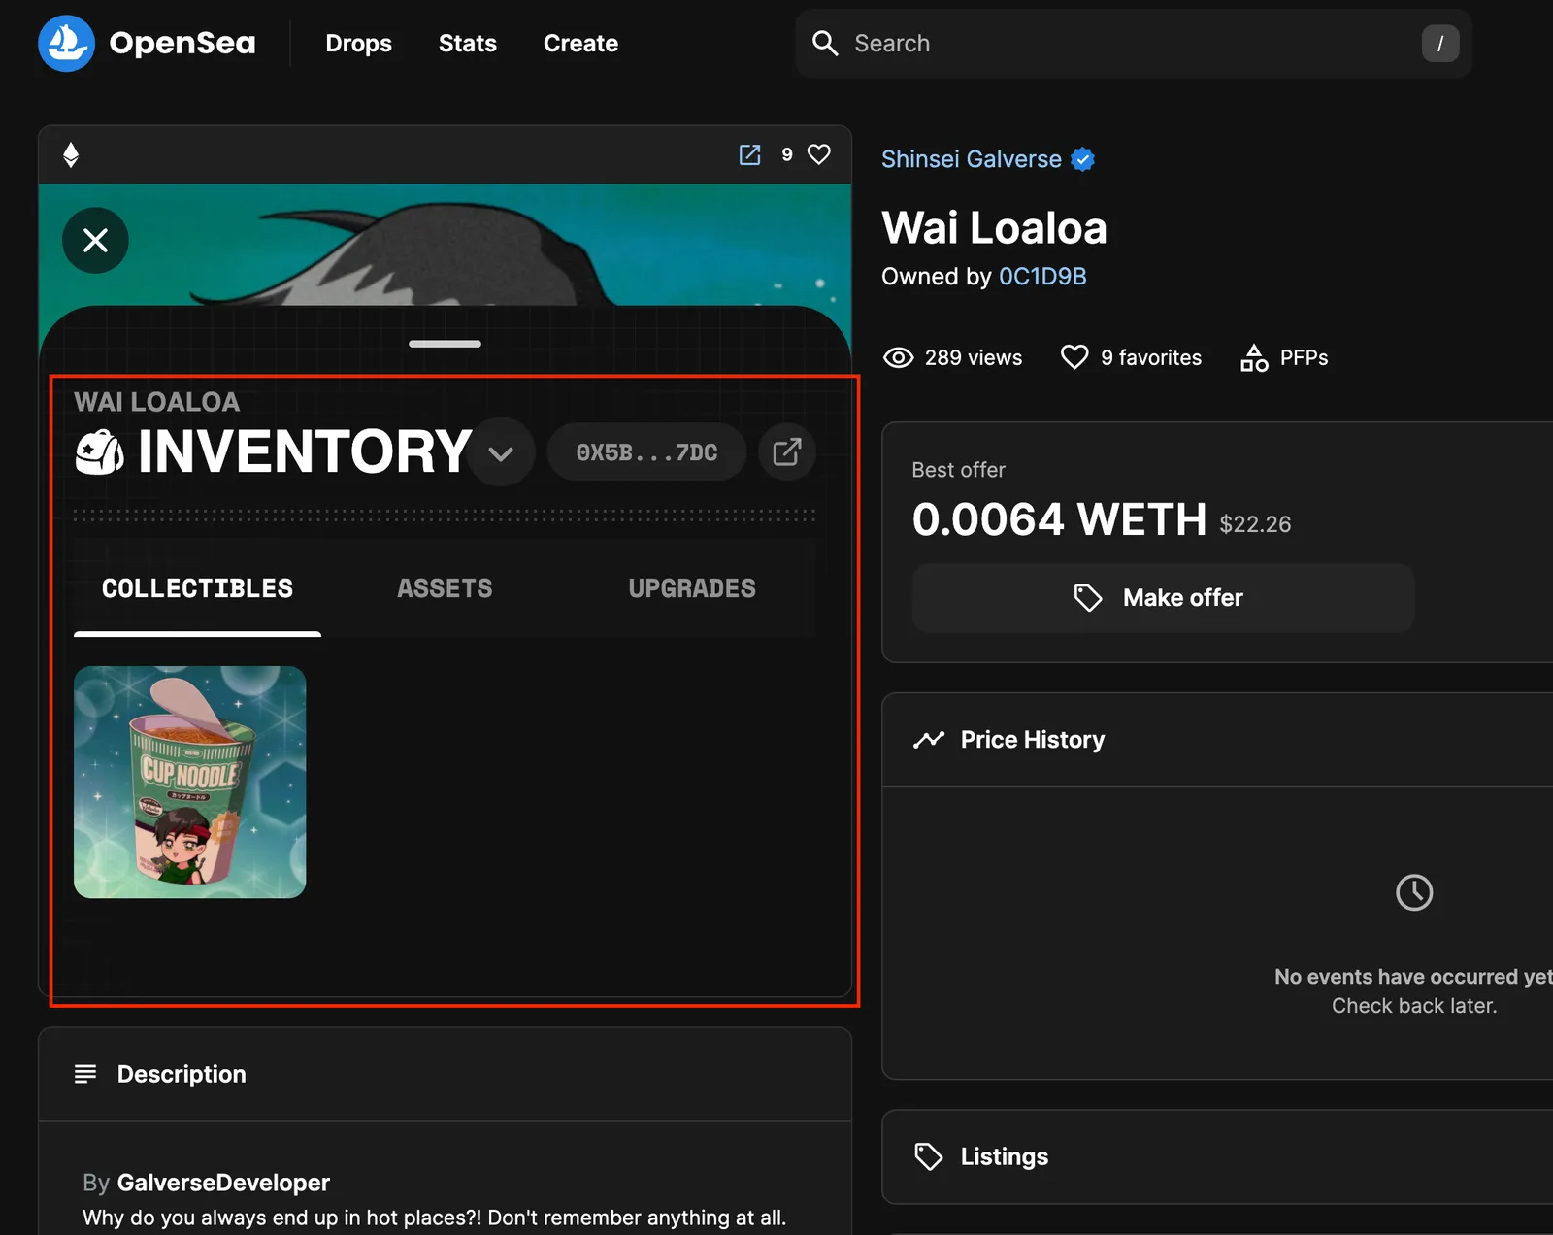Click the slash shortcut key badge
The width and height of the screenshot is (1553, 1235).
click(1440, 44)
